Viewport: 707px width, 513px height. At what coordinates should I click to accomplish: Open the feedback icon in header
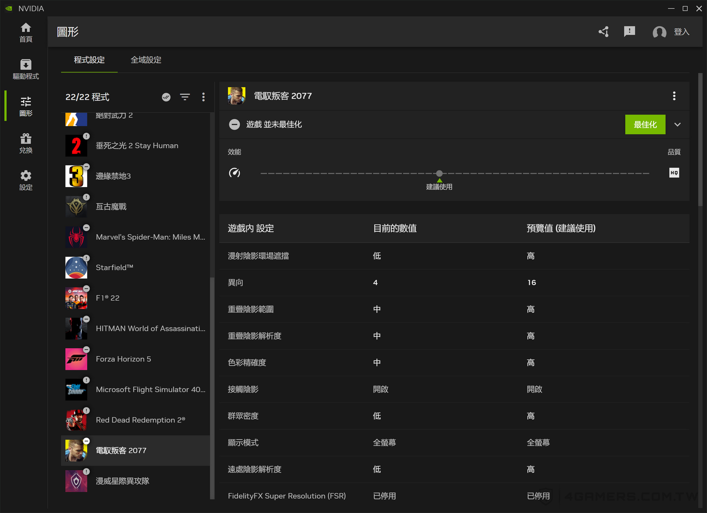(629, 32)
